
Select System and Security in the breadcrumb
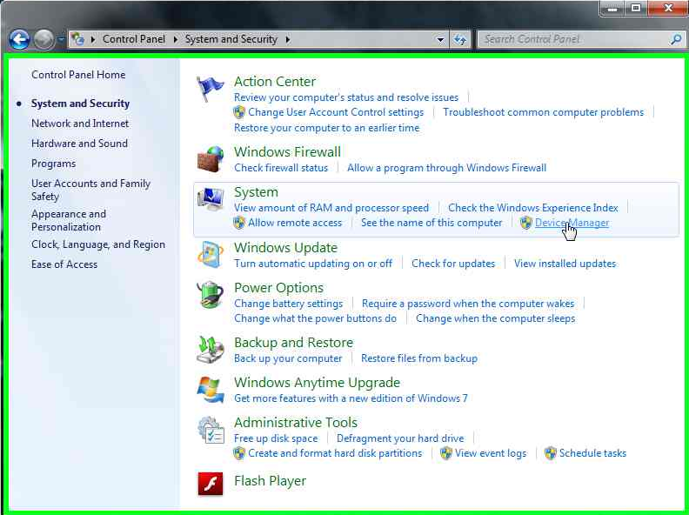click(231, 39)
